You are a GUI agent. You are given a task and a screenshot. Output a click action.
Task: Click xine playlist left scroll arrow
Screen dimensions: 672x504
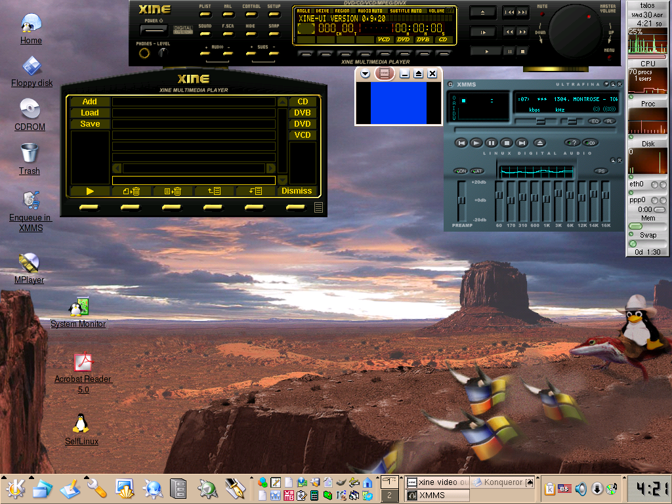click(x=117, y=169)
